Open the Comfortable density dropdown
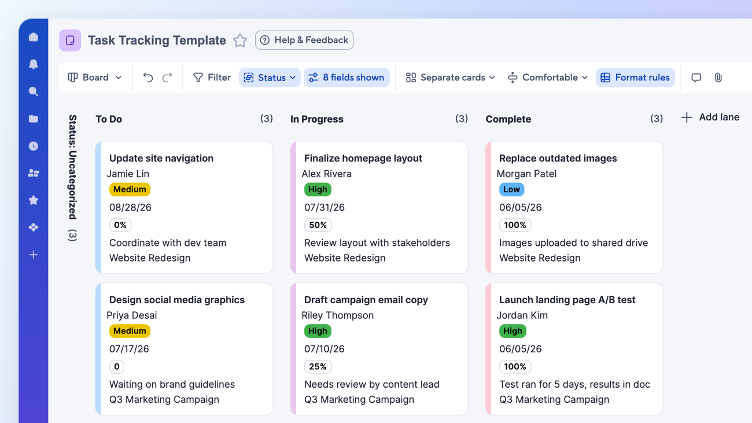Screen dimensions: 752x423 point(547,77)
